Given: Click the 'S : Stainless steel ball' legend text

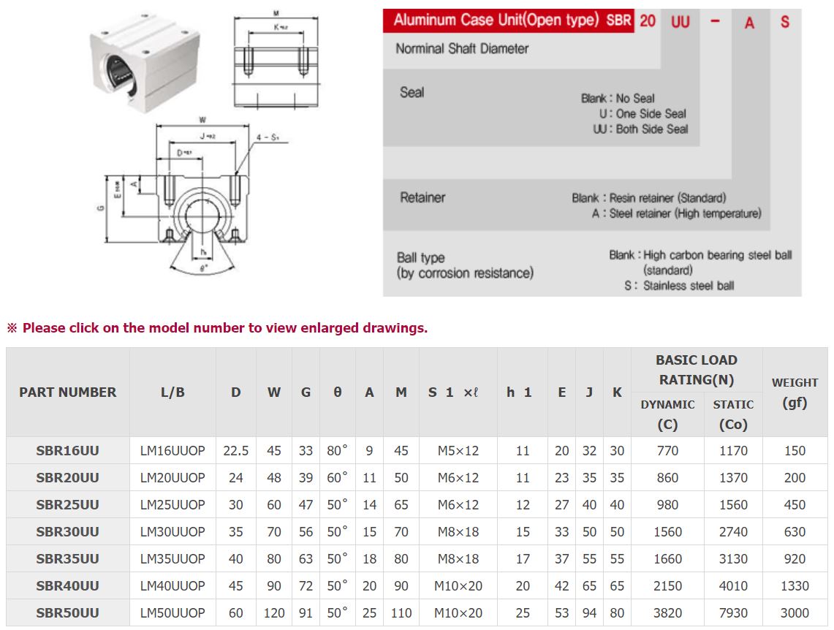Looking at the screenshot, I should 679,286.
